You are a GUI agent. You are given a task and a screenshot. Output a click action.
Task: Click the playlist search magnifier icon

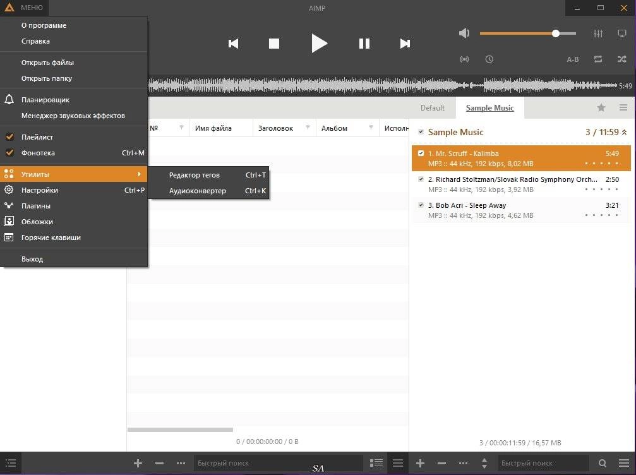click(x=603, y=463)
